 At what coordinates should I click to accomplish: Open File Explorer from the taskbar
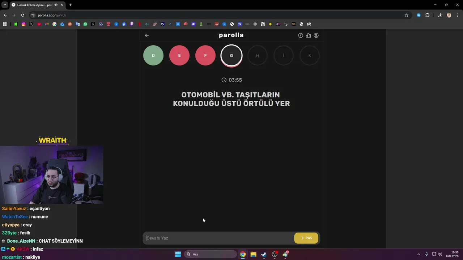[253, 254]
